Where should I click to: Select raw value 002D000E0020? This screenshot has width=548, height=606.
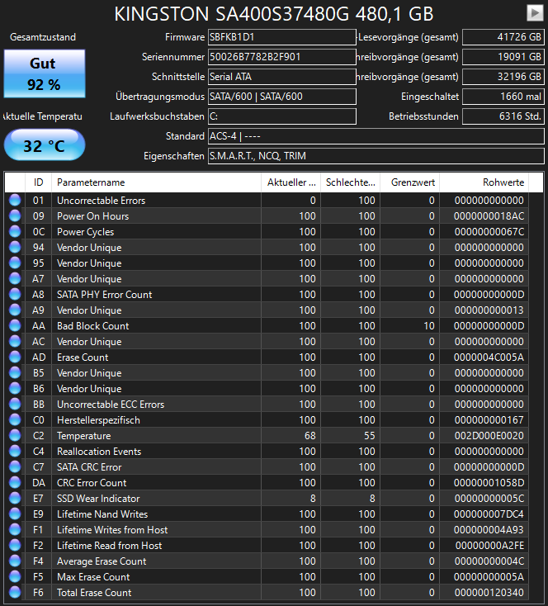click(x=489, y=436)
